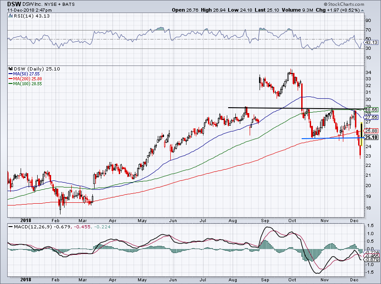Click the yellow-highlighted latest candlestick
381x284 pixels.
click(x=362, y=134)
